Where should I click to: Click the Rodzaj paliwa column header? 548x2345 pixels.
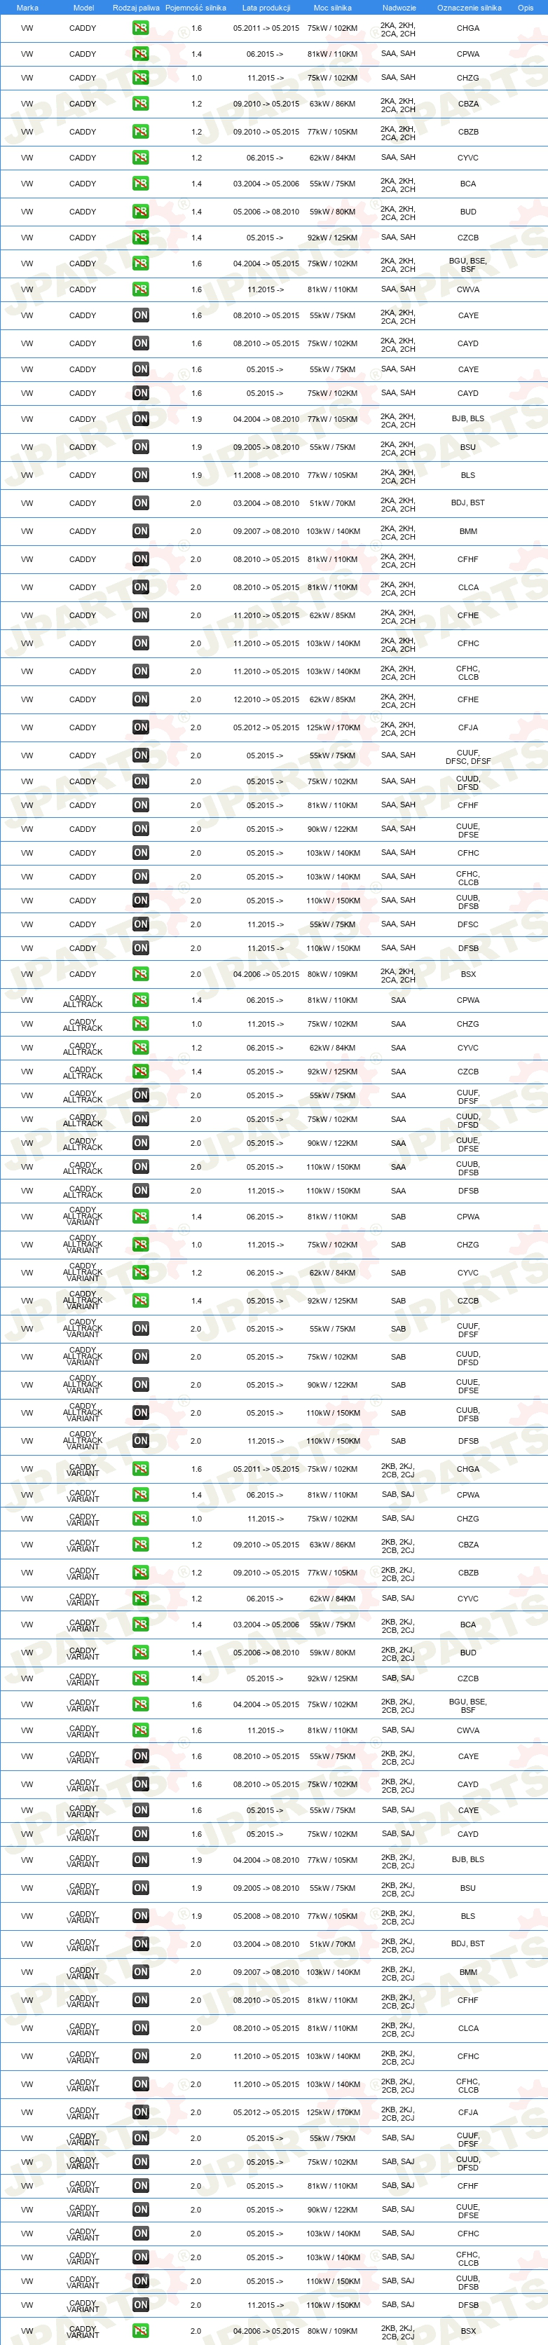tap(136, 7)
